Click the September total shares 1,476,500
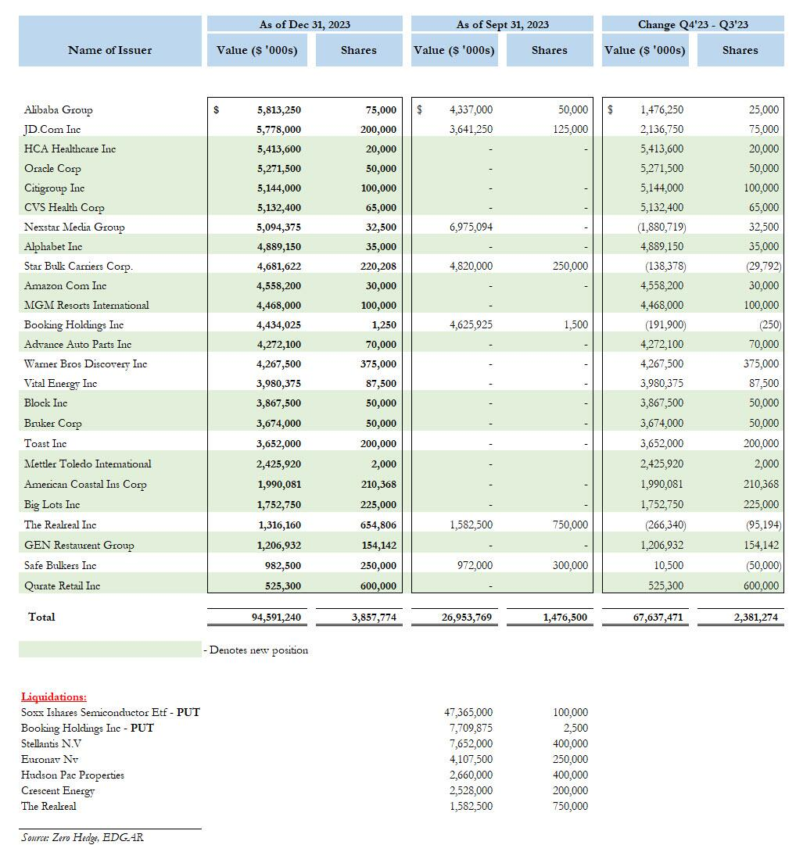This screenshot has width=796, height=845. point(565,618)
